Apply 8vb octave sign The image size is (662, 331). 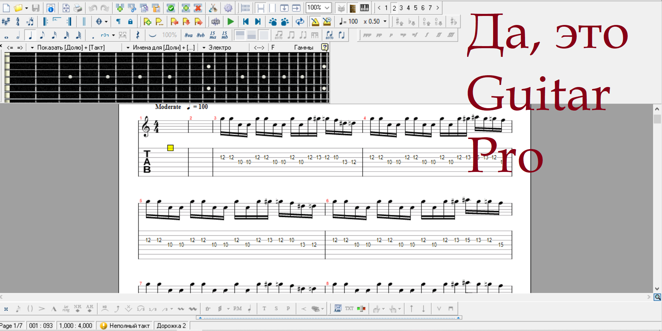(200, 35)
